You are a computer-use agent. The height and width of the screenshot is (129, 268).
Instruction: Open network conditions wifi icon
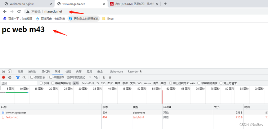point(96,78)
